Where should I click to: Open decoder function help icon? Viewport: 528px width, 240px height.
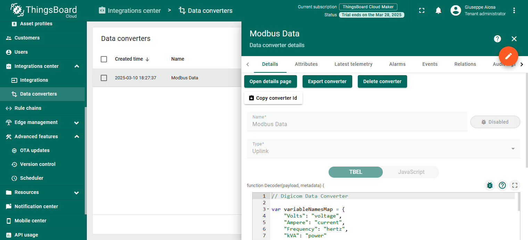[x=502, y=185]
